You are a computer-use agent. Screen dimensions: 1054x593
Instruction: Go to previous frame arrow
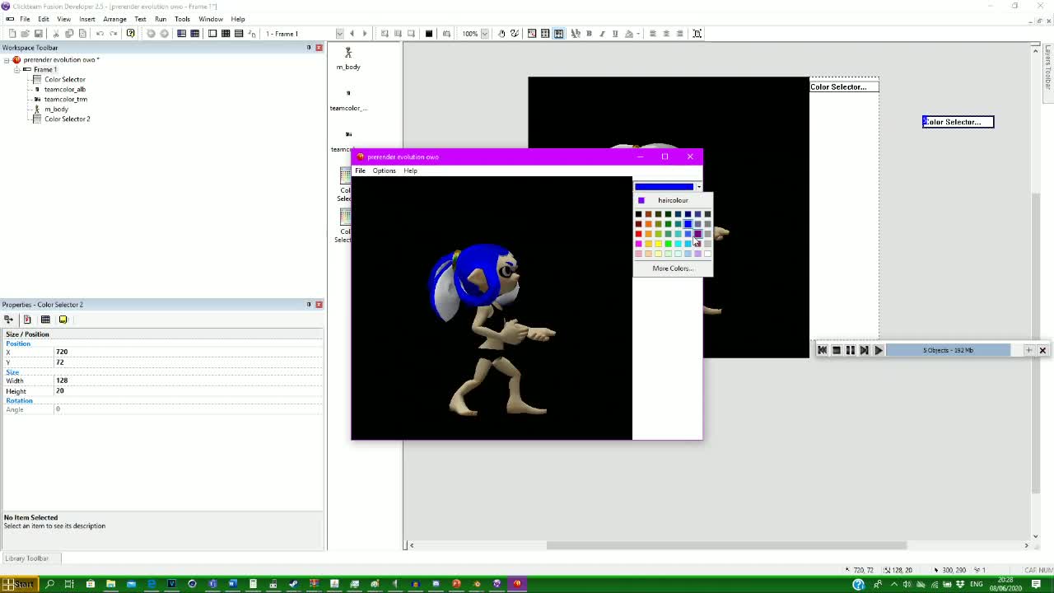click(x=352, y=34)
